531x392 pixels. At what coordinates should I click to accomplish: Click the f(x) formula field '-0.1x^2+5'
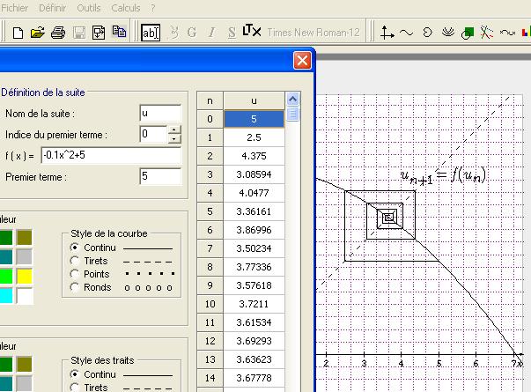coord(111,155)
